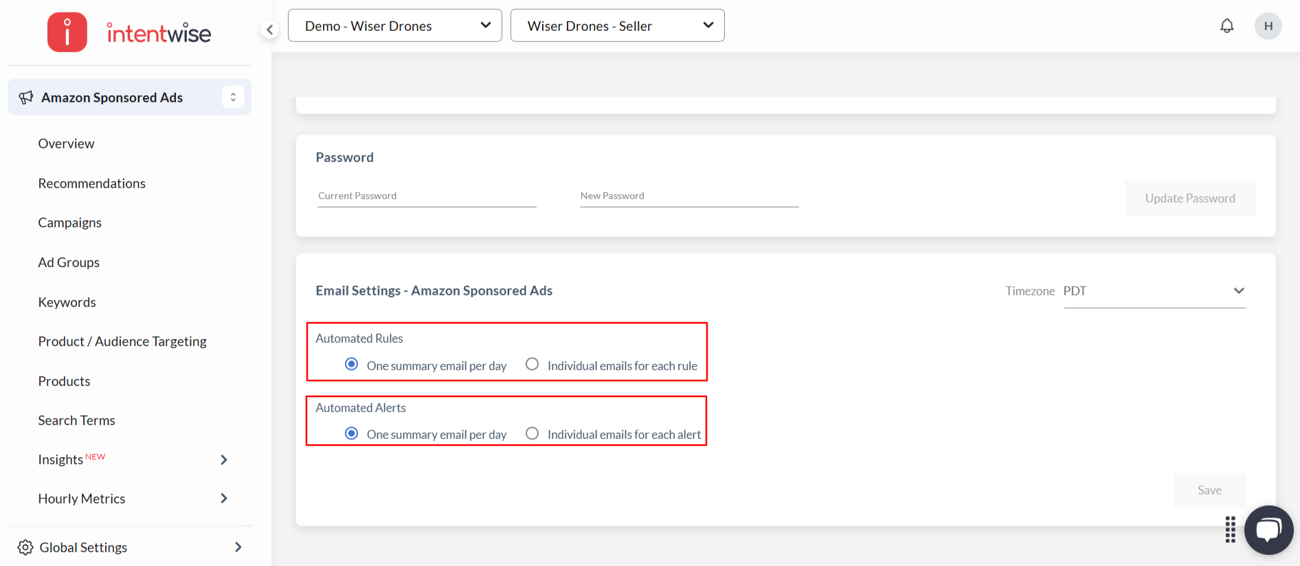1300x566 pixels.
Task: Click the Automated Alerts label
Action: [x=361, y=408]
